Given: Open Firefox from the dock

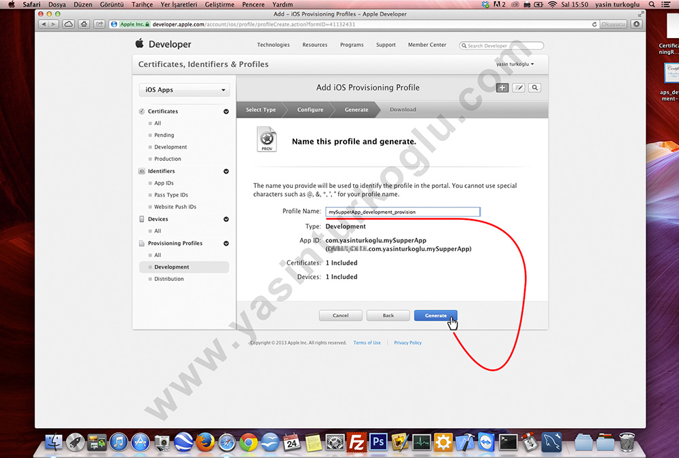Looking at the screenshot, I should point(205,442).
